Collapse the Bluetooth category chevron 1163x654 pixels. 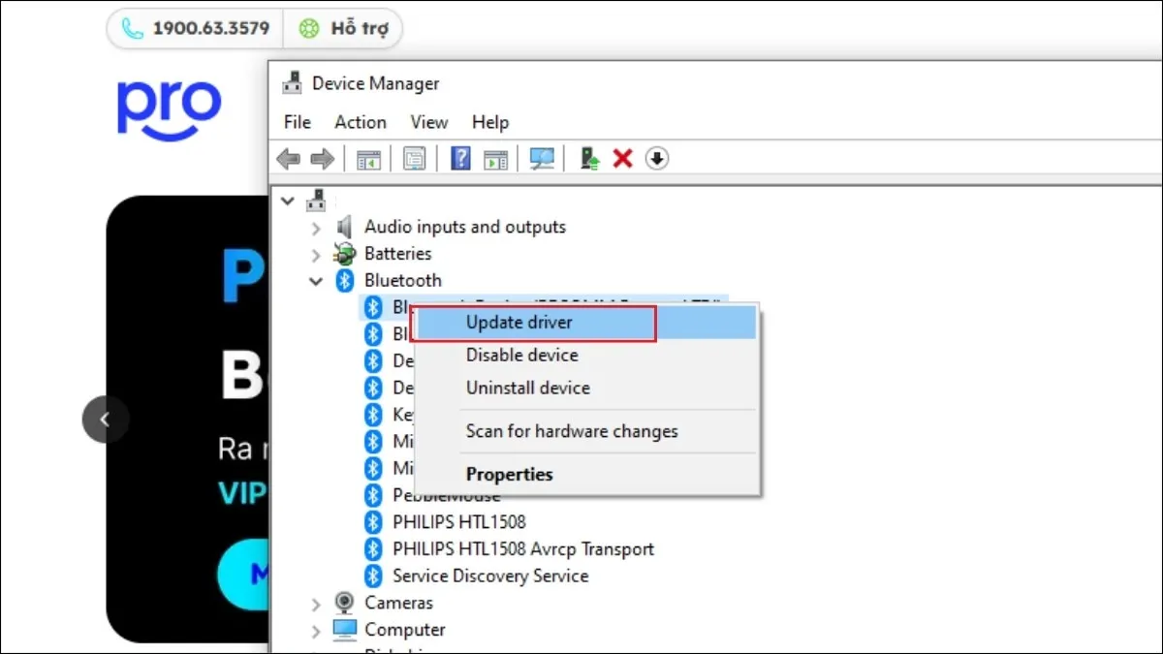(x=316, y=280)
